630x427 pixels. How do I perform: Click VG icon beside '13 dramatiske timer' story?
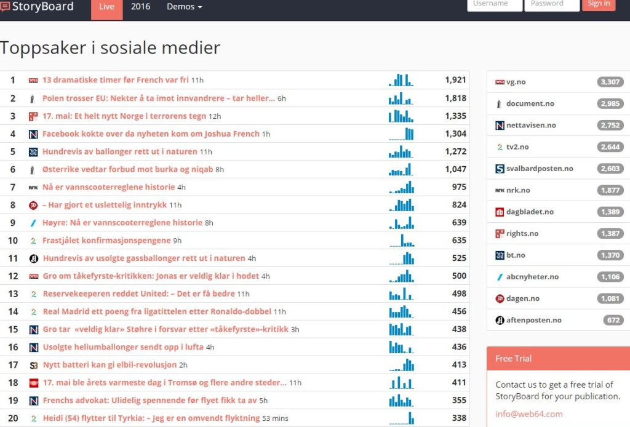(x=33, y=81)
